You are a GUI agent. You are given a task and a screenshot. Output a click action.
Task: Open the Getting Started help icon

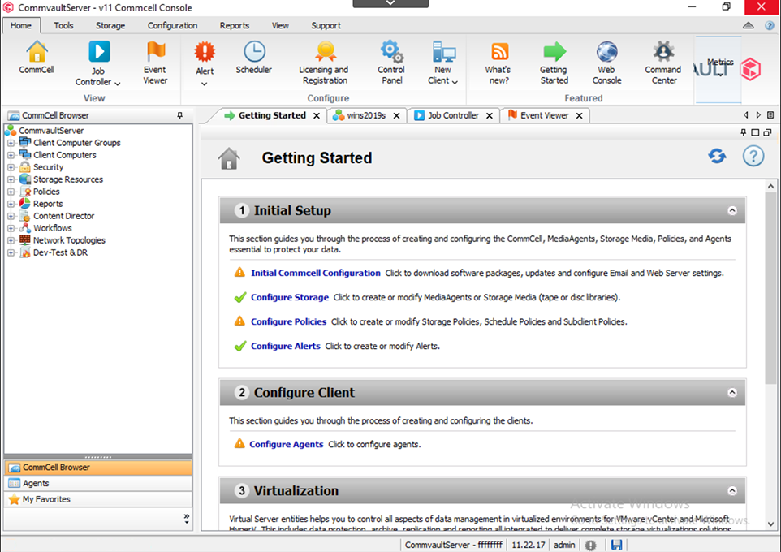pyautogui.click(x=753, y=156)
